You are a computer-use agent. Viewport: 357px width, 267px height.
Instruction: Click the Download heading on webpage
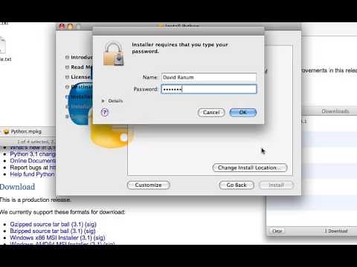17,187
